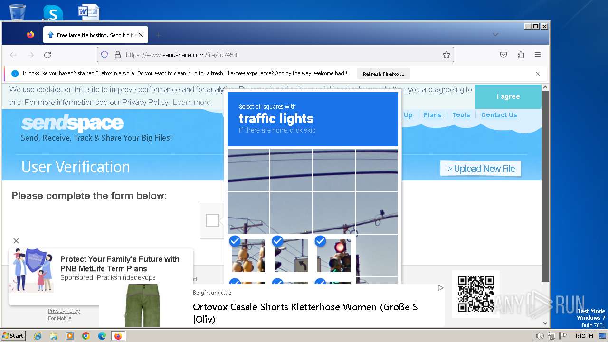
Task: Open Ortovox Casale Shorts ad headline
Action: [305, 313]
